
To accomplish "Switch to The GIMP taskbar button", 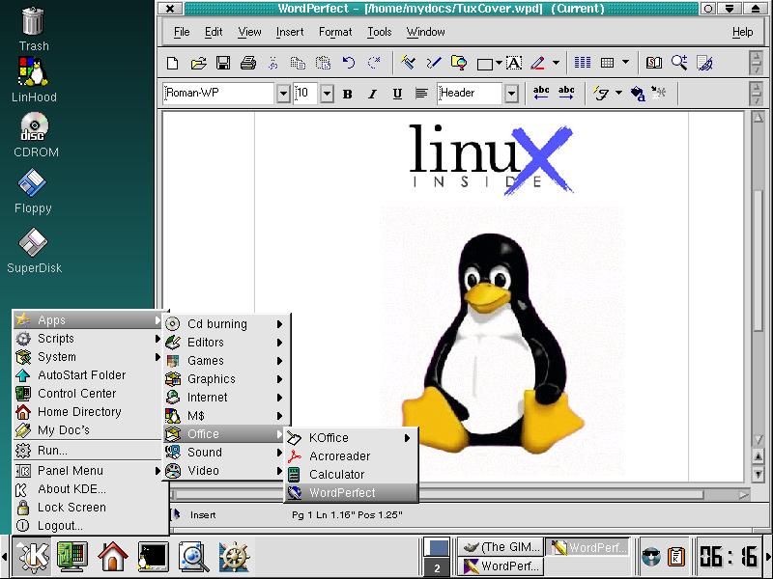I will pos(499,547).
